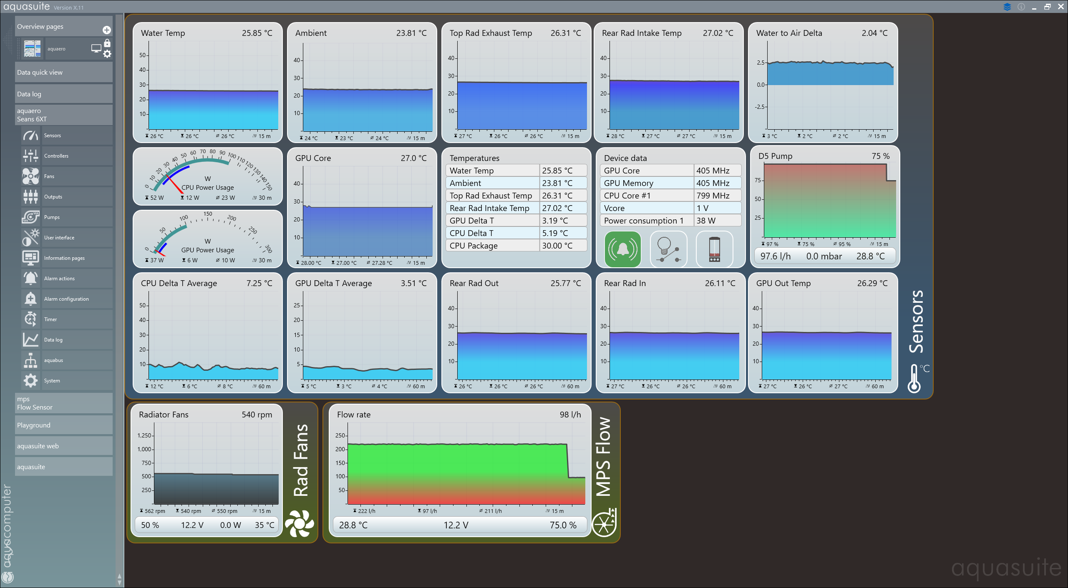
Task: Open the blue layers icon in title bar
Action: point(1007,7)
